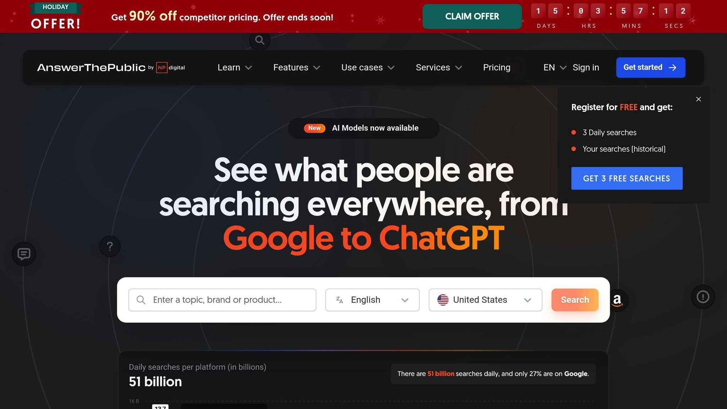Click the Sign in link
The image size is (727, 409).
tap(586, 67)
